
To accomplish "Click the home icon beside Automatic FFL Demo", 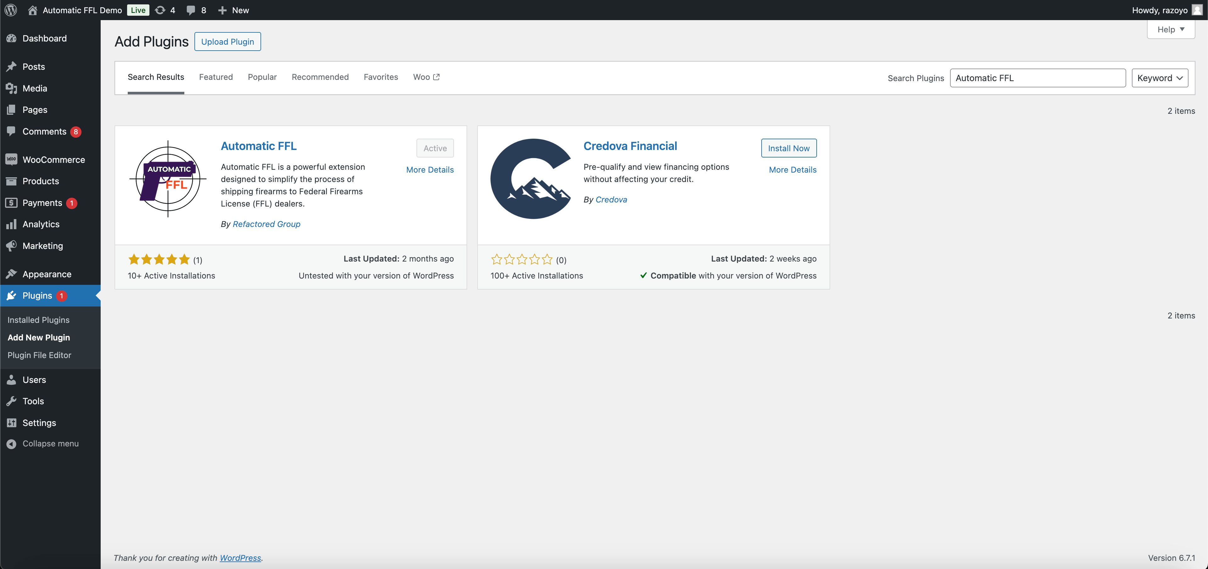I will point(32,10).
